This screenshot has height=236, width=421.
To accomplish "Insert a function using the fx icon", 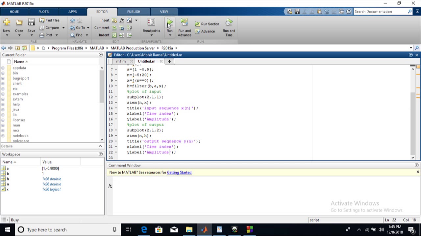I will tap(122, 20).
